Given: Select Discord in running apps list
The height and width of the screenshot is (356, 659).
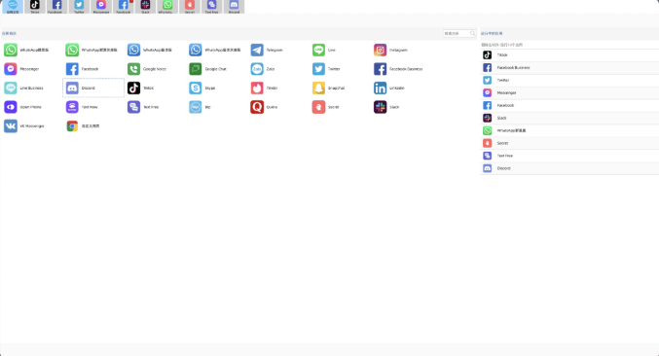Looking at the screenshot, I should [569, 168].
